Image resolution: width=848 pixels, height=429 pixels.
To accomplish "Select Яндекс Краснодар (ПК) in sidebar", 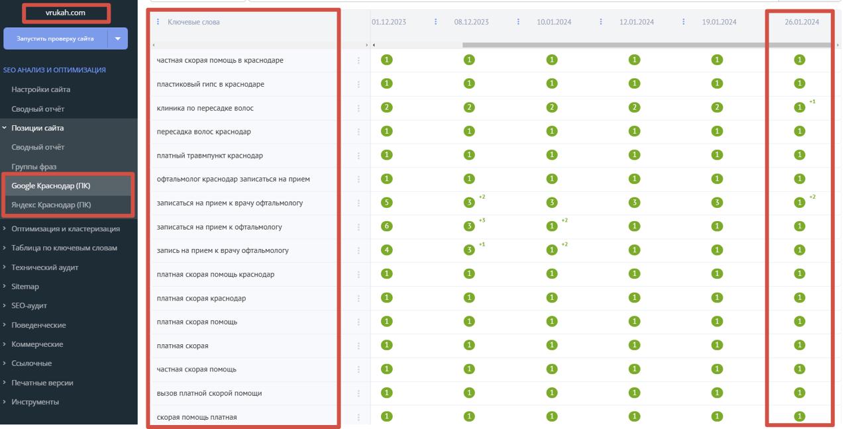I will click(x=51, y=205).
